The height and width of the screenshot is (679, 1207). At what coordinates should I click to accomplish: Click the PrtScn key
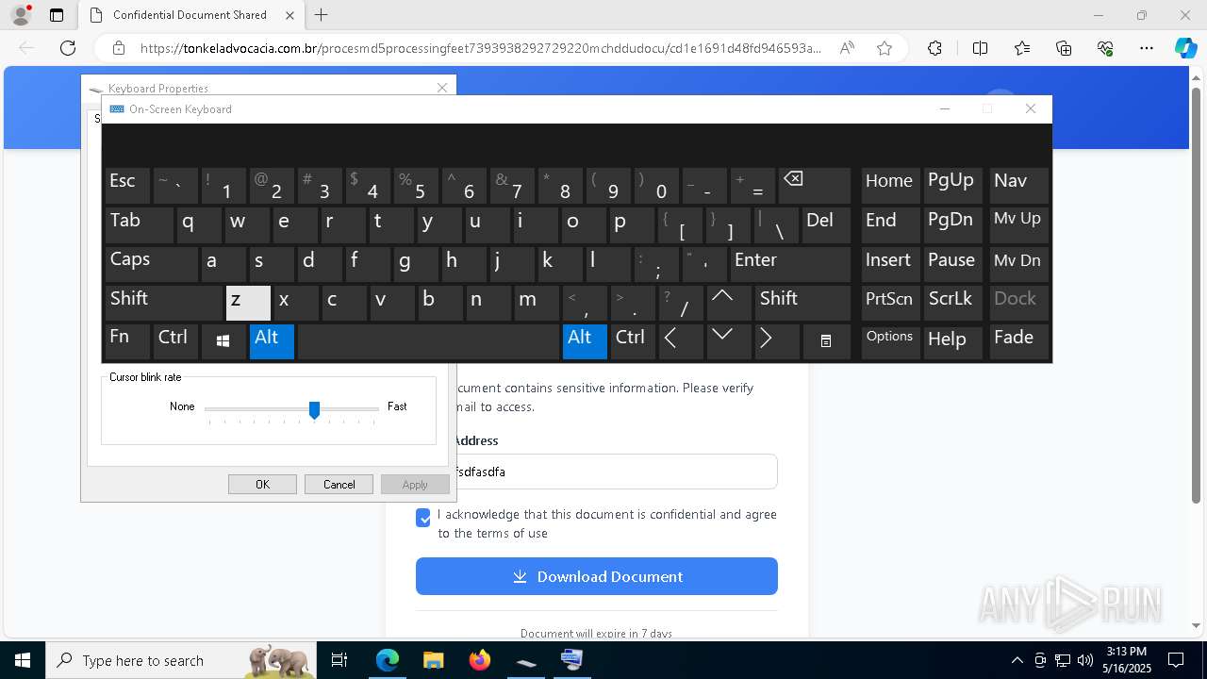[x=890, y=303]
